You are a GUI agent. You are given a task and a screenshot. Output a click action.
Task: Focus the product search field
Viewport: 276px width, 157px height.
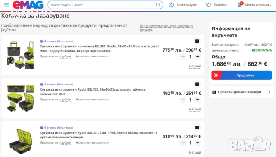pyautogui.click(x=105, y=5)
